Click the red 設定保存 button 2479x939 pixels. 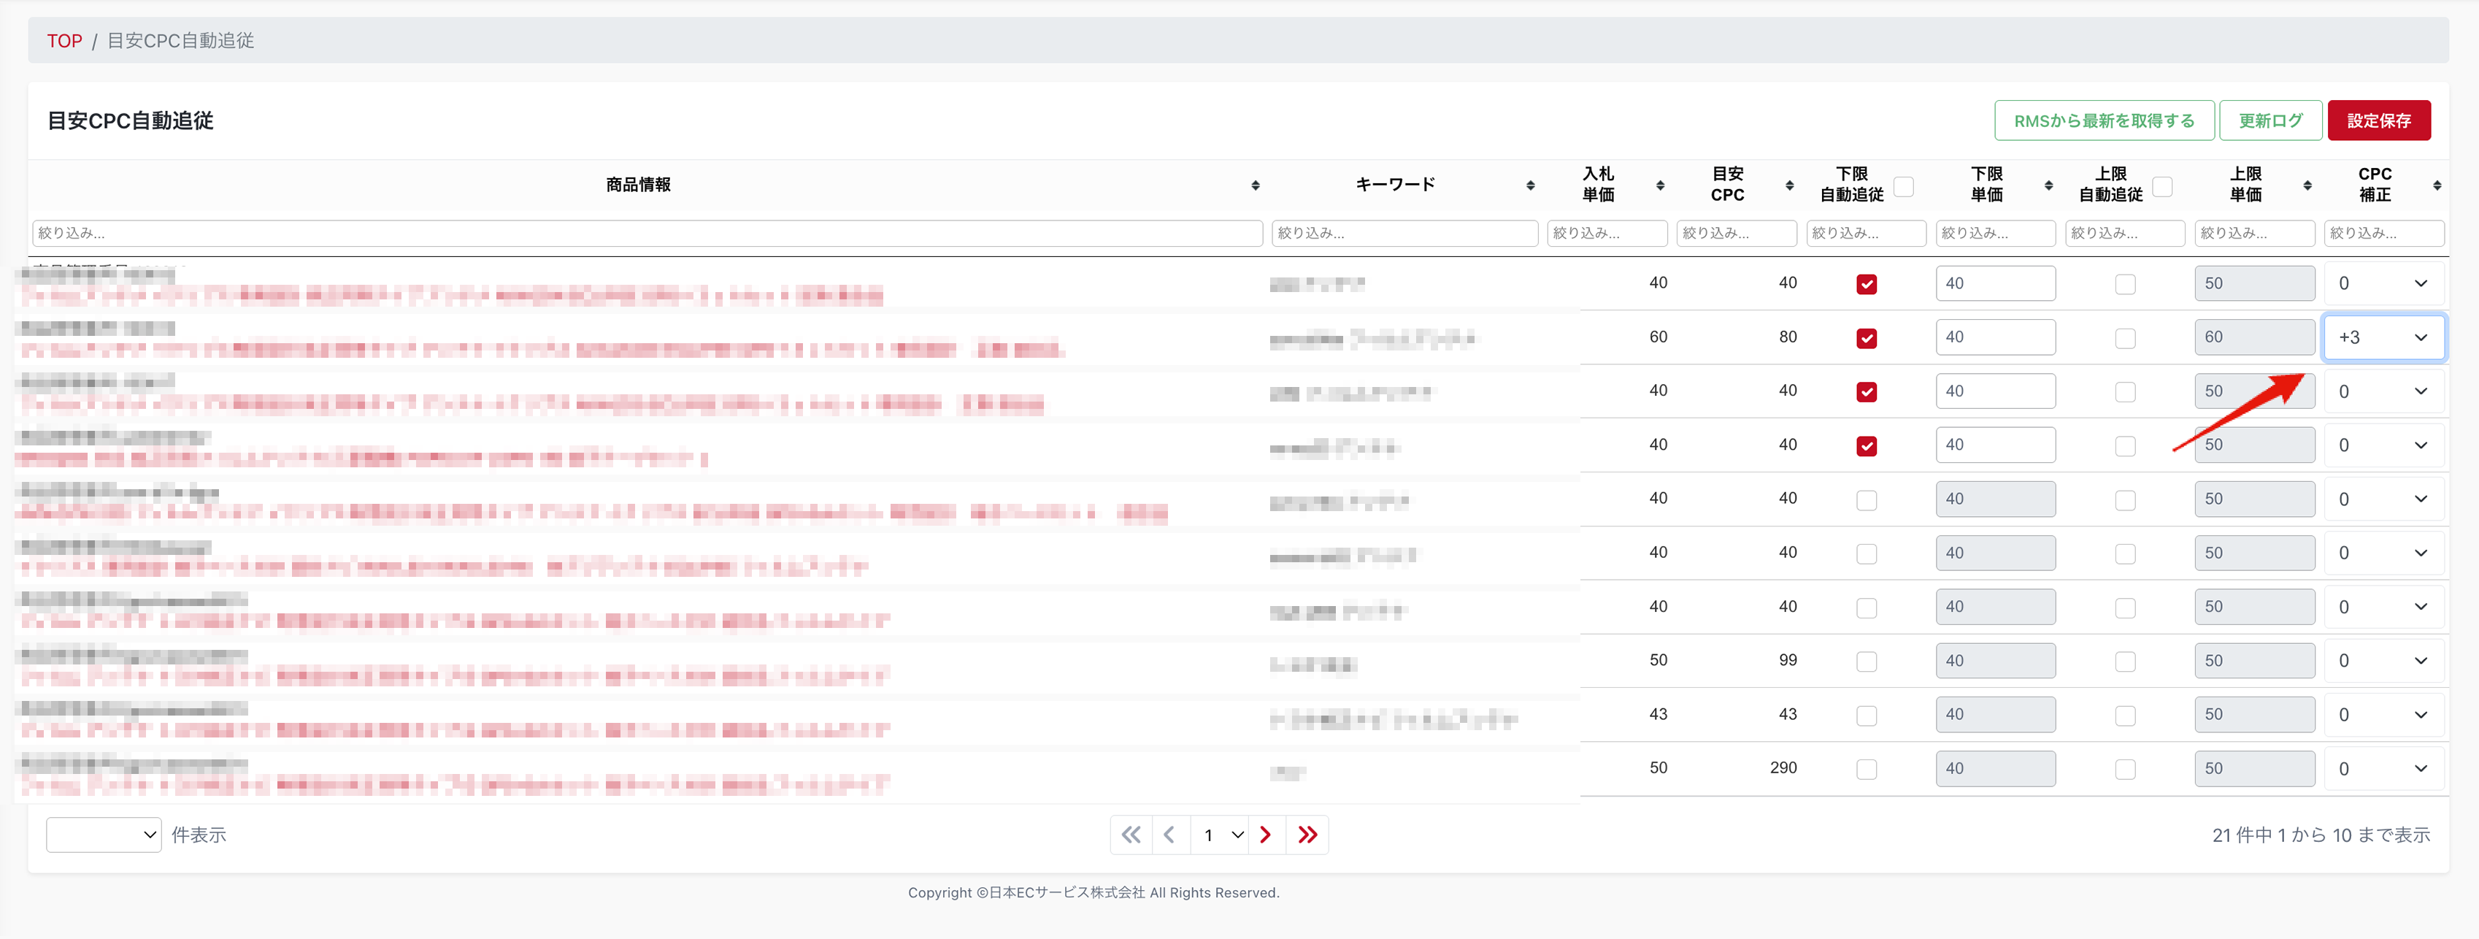pyautogui.click(x=2378, y=120)
